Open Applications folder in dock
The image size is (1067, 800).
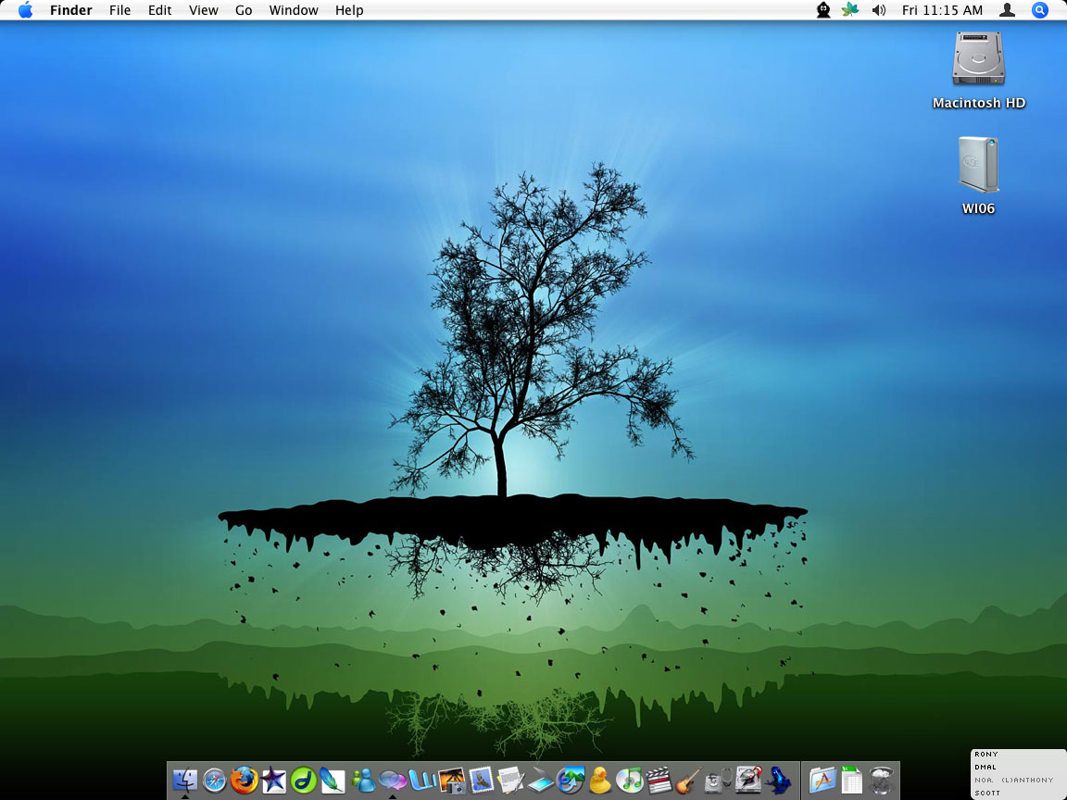[822, 780]
